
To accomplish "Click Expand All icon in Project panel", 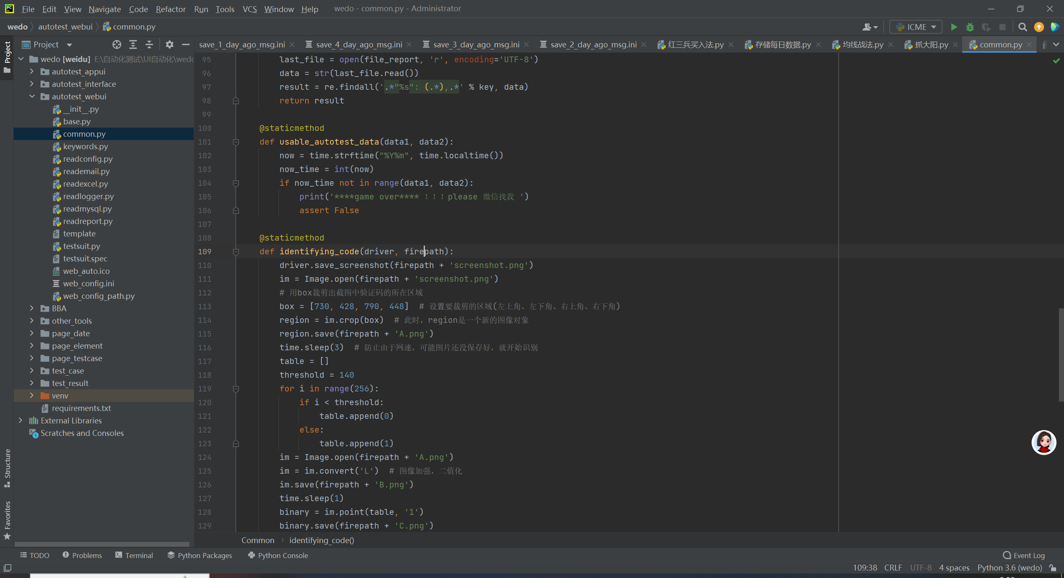I will (x=133, y=44).
